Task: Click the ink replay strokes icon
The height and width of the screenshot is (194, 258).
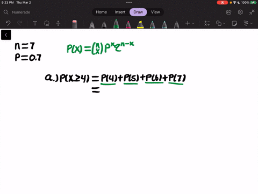Action: tap(246, 23)
